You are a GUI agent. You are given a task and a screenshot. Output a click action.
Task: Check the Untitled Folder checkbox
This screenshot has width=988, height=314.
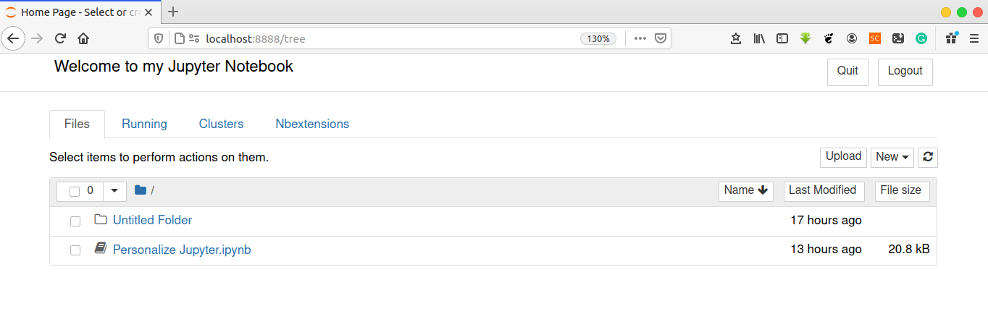click(75, 221)
